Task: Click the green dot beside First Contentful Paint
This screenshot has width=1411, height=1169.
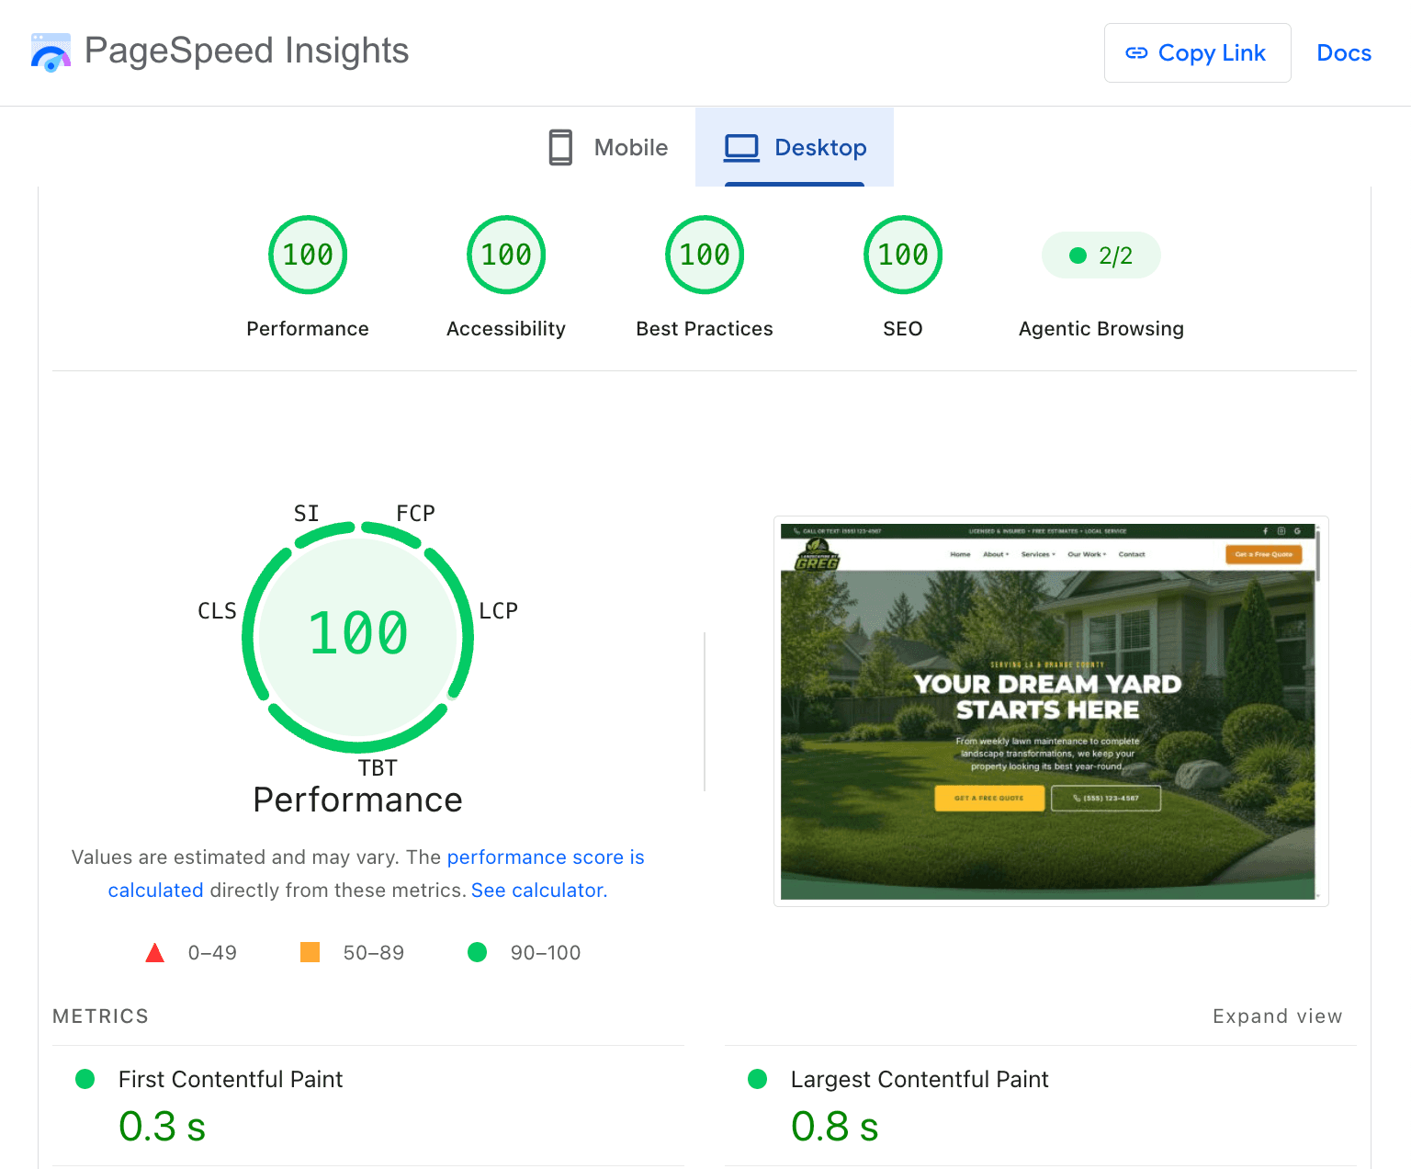Action: [85, 1079]
